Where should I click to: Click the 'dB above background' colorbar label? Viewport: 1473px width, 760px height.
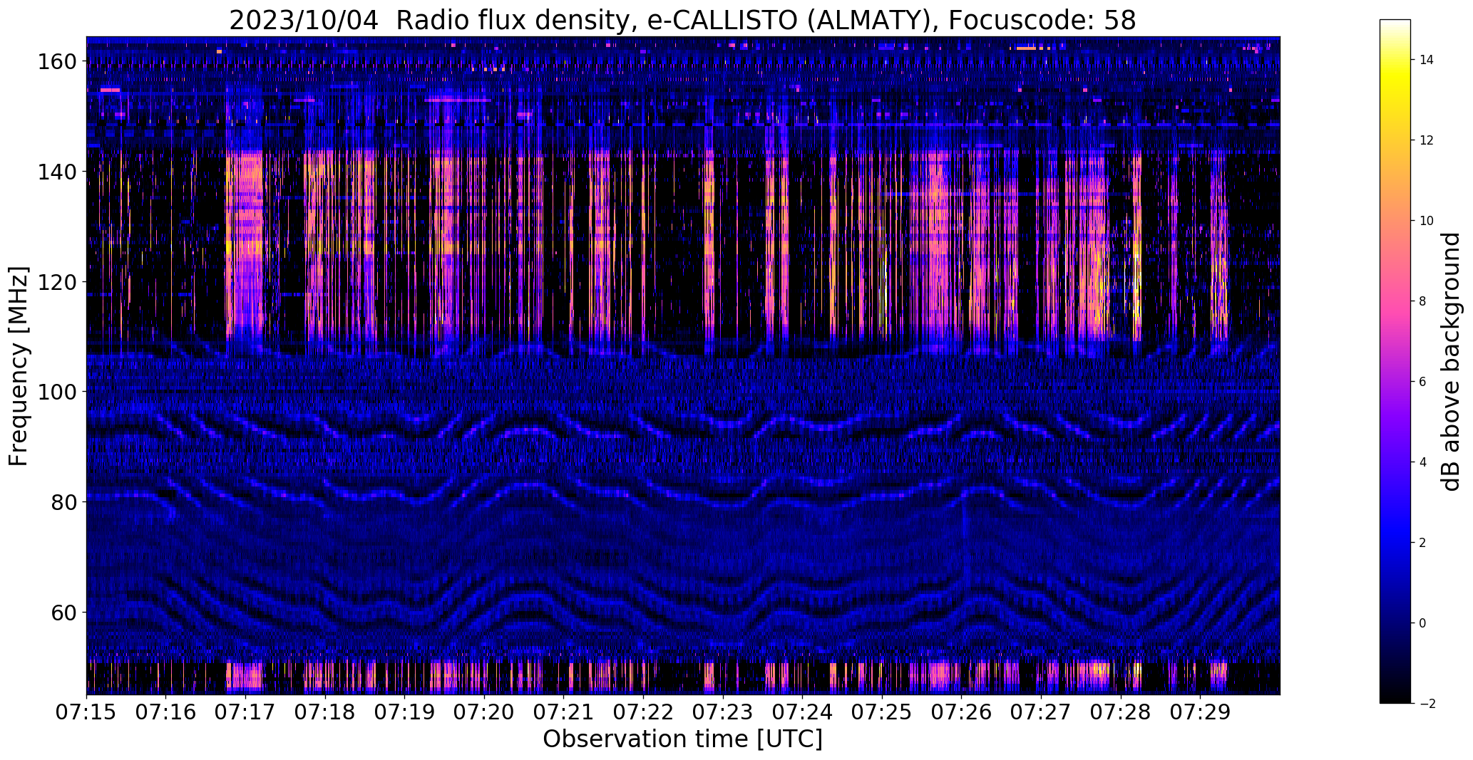[x=1451, y=362]
